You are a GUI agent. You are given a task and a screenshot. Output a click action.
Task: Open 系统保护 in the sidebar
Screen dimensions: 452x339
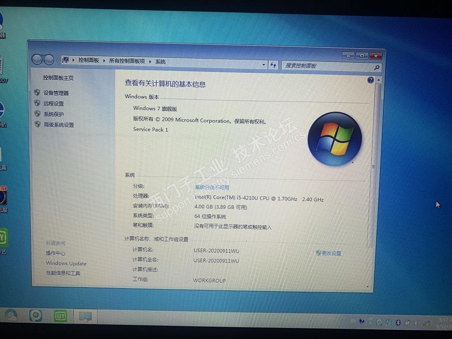coord(53,114)
